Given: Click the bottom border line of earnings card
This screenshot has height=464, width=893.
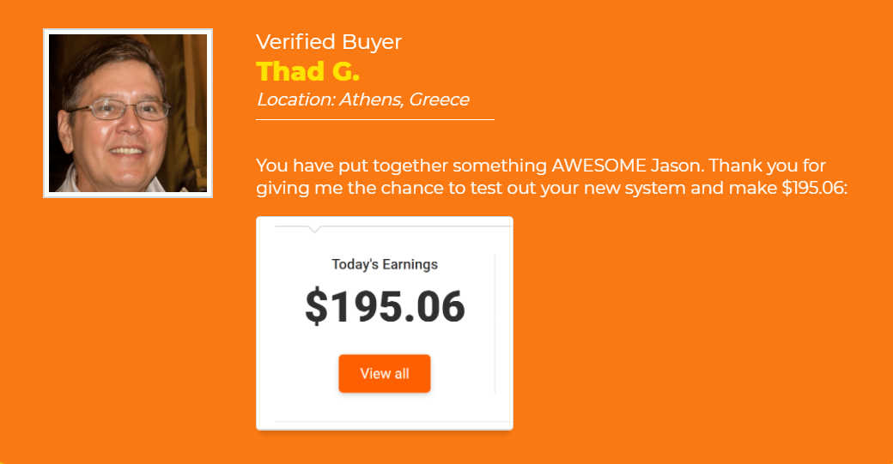Looking at the screenshot, I should 393,422.
